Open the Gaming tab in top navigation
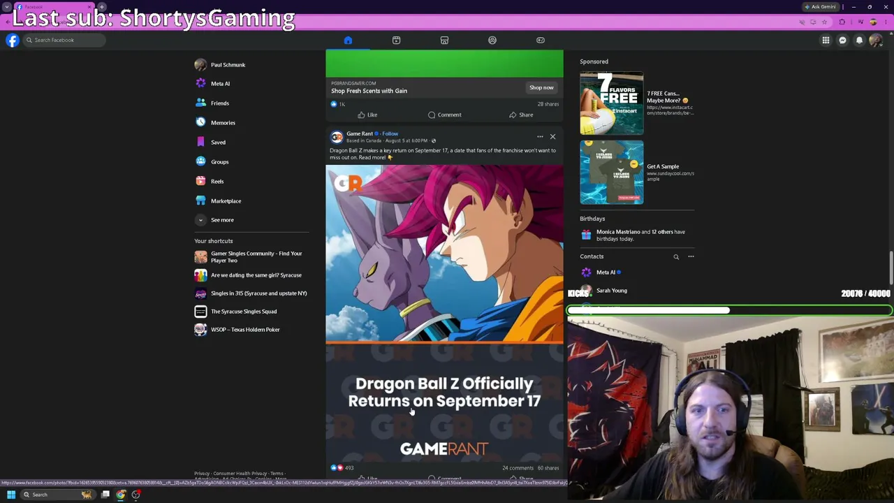The height and width of the screenshot is (503, 894). pos(541,40)
